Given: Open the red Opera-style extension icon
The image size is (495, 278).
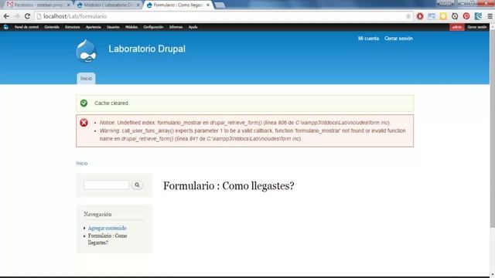Looking at the screenshot, I should 420,16.
